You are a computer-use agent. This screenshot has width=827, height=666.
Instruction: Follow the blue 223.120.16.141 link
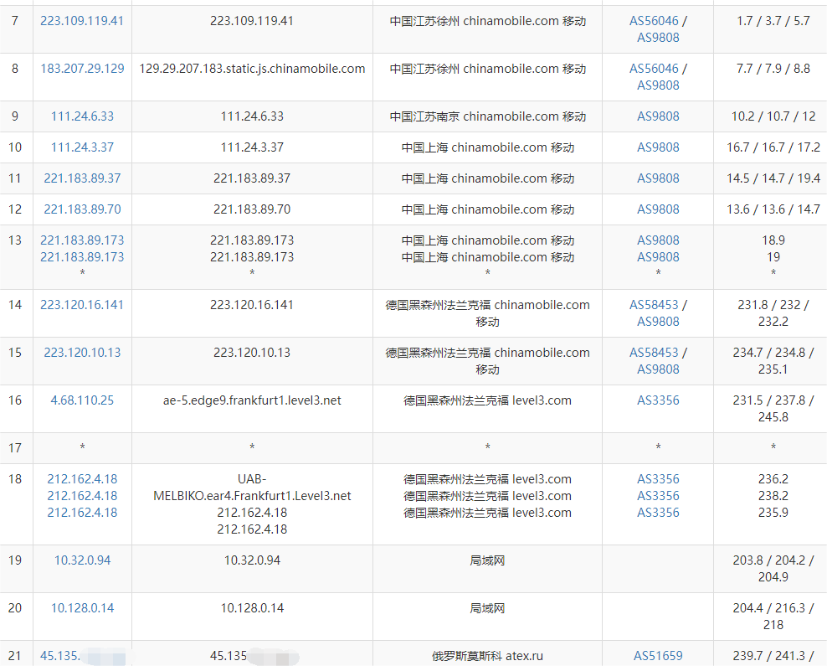tap(82, 305)
